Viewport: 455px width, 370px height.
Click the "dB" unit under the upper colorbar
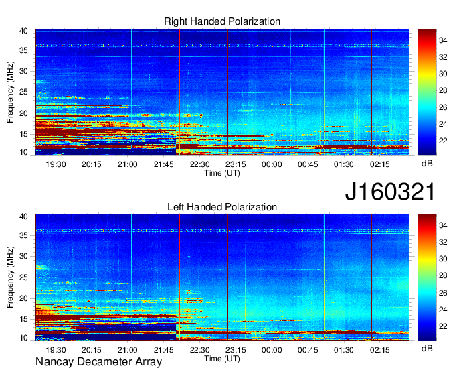coord(427,164)
